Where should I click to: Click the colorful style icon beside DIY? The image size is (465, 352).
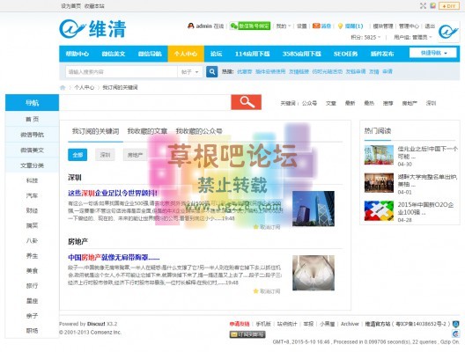(x=432, y=5)
